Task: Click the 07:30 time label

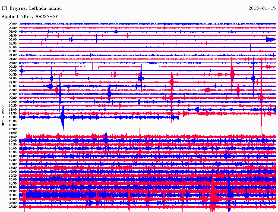Action: (13, 82)
